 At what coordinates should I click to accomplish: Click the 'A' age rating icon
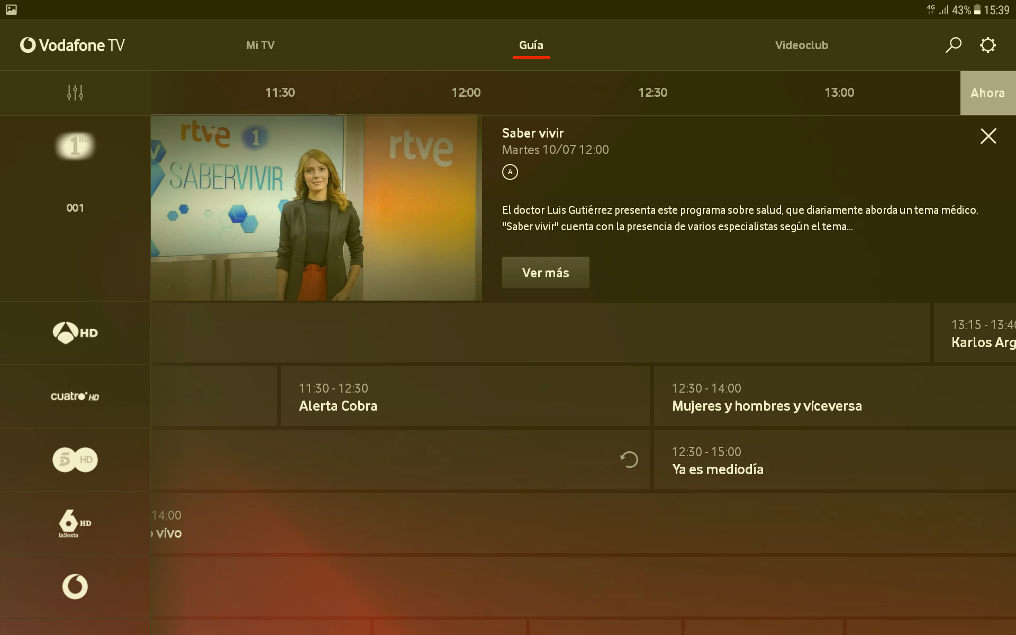(x=510, y=172)
